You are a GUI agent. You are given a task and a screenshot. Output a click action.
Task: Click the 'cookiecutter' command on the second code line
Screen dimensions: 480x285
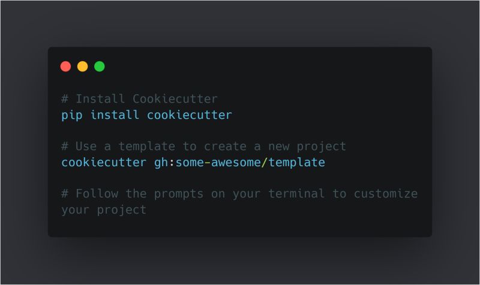pos(104,162)
